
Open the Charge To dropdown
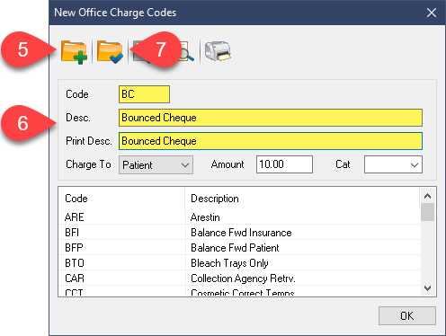pos(156,164)
